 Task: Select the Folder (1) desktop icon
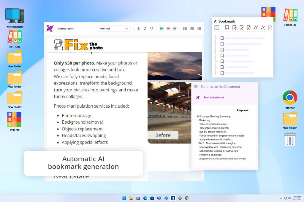[290, 17]
